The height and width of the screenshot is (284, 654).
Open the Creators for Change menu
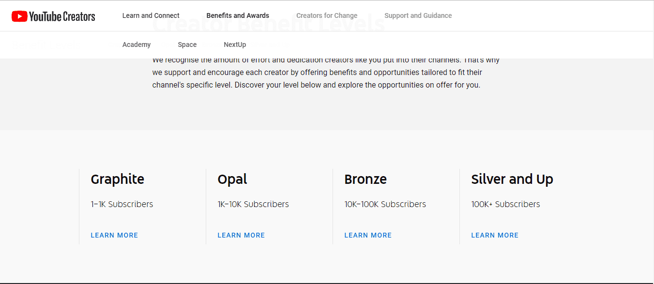point(327,15)
